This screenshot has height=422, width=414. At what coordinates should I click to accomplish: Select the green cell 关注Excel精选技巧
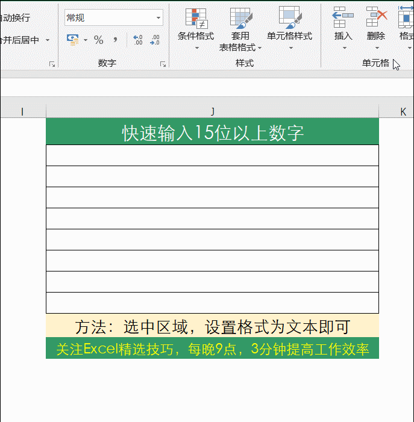coord(213,348)
